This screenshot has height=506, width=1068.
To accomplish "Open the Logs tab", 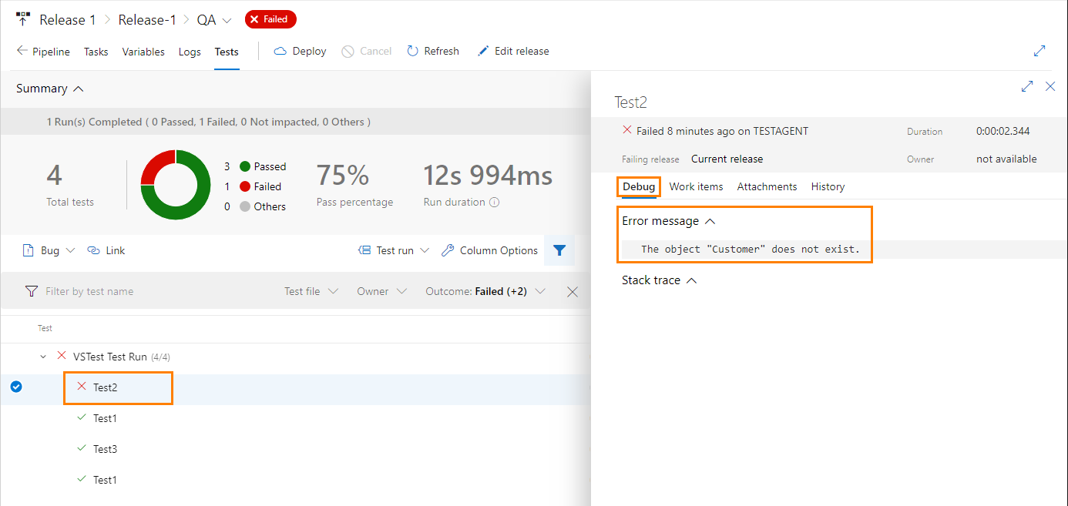I will (x=190, y=52).
